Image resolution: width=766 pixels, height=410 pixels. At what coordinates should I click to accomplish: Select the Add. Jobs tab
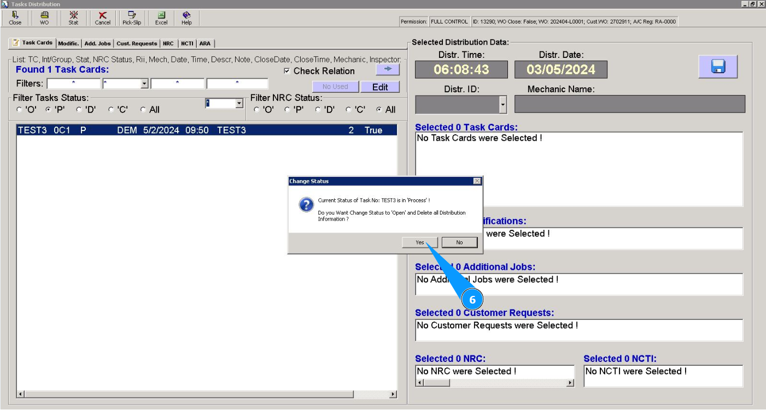click(97, 44)
